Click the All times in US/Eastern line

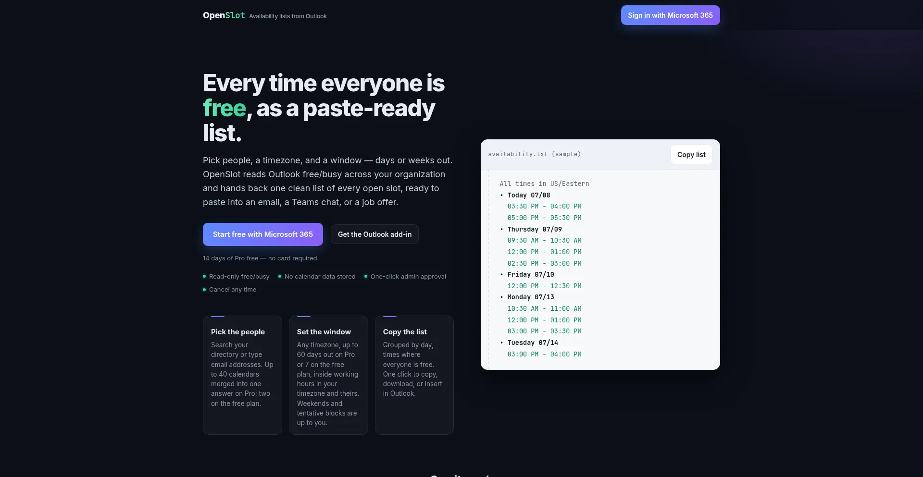coord(544,183)
